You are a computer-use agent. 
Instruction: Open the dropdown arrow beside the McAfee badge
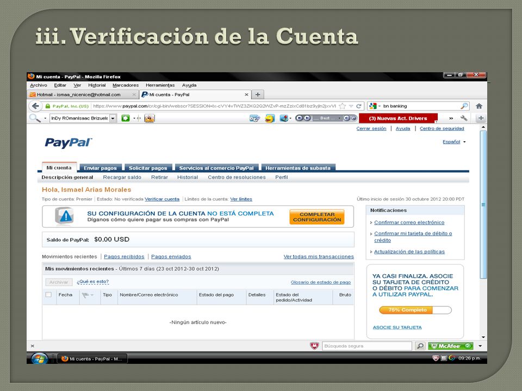(x=480, y=346)
